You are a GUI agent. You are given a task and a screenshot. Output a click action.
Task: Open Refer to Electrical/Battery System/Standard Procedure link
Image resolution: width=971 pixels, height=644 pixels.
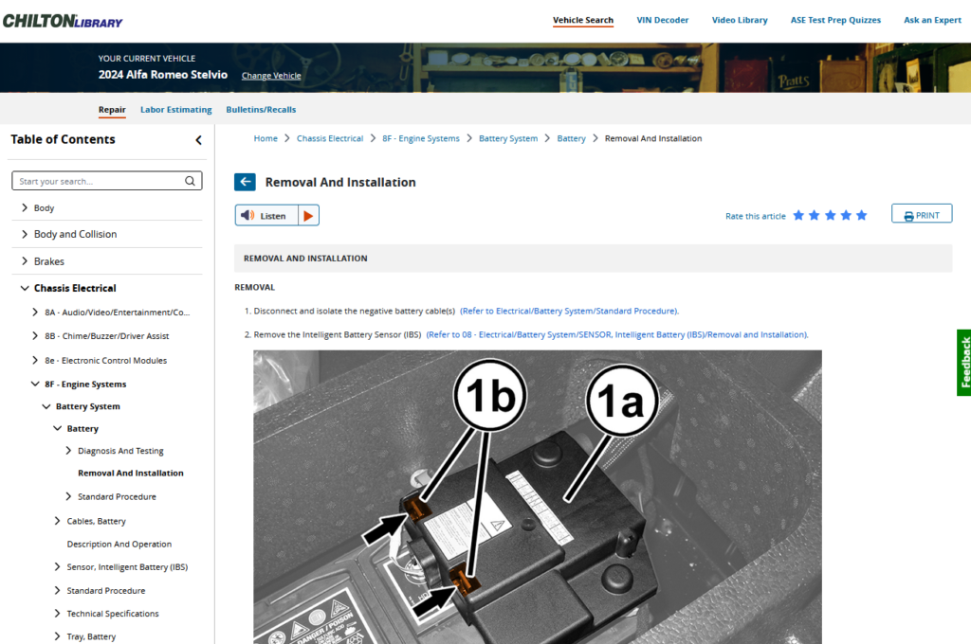point(570,312)
